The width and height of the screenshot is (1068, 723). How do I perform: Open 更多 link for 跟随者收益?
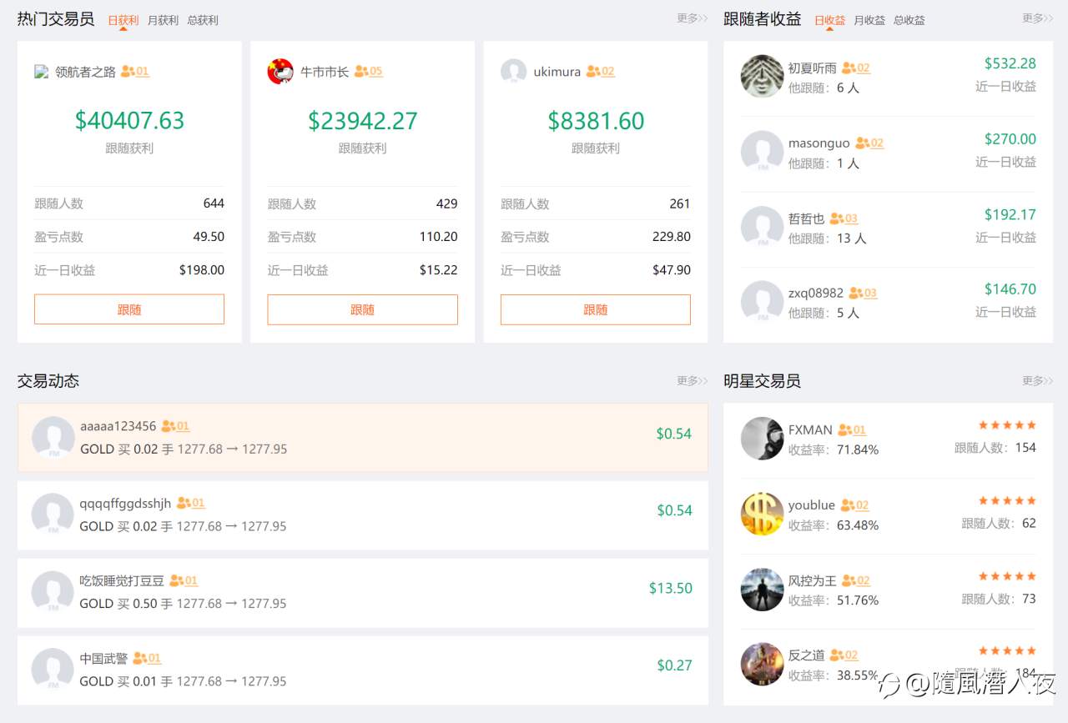tap(1037, 18)
